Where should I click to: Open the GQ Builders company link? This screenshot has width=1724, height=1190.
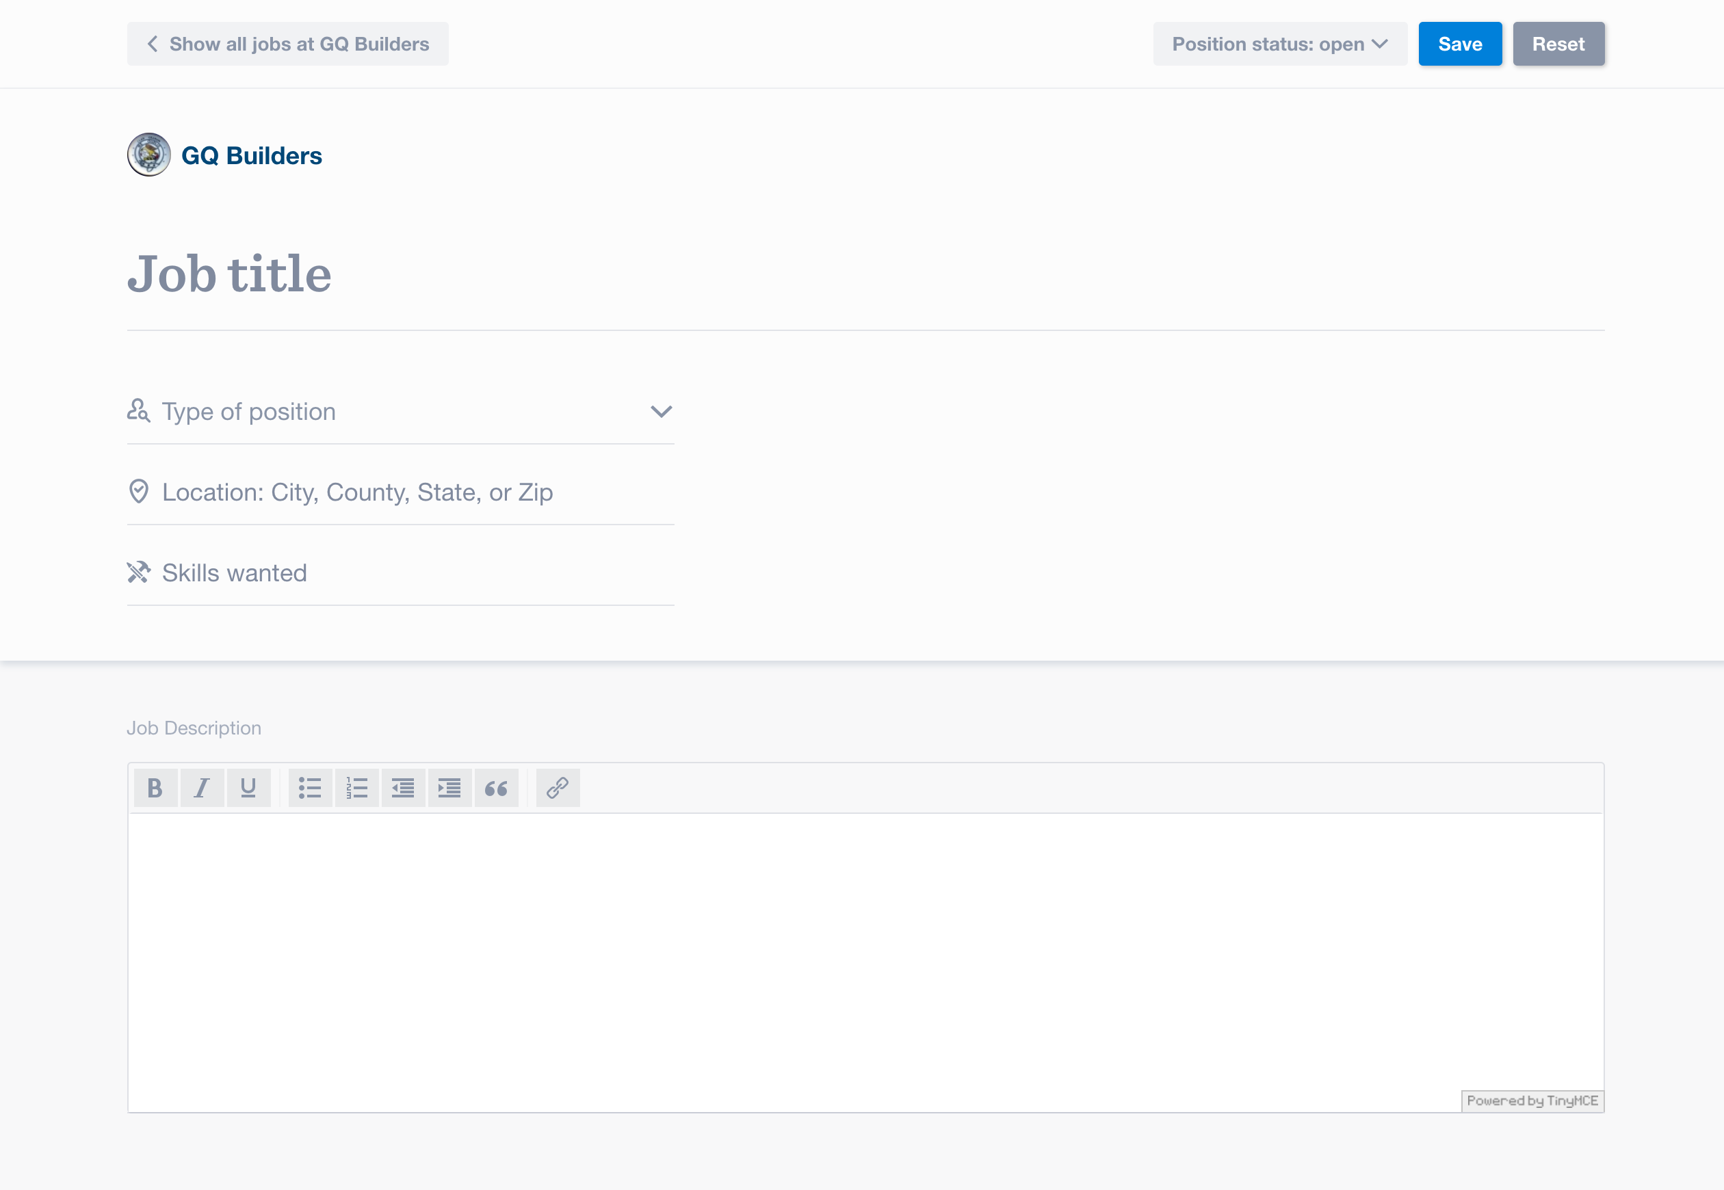pos(251,156)
